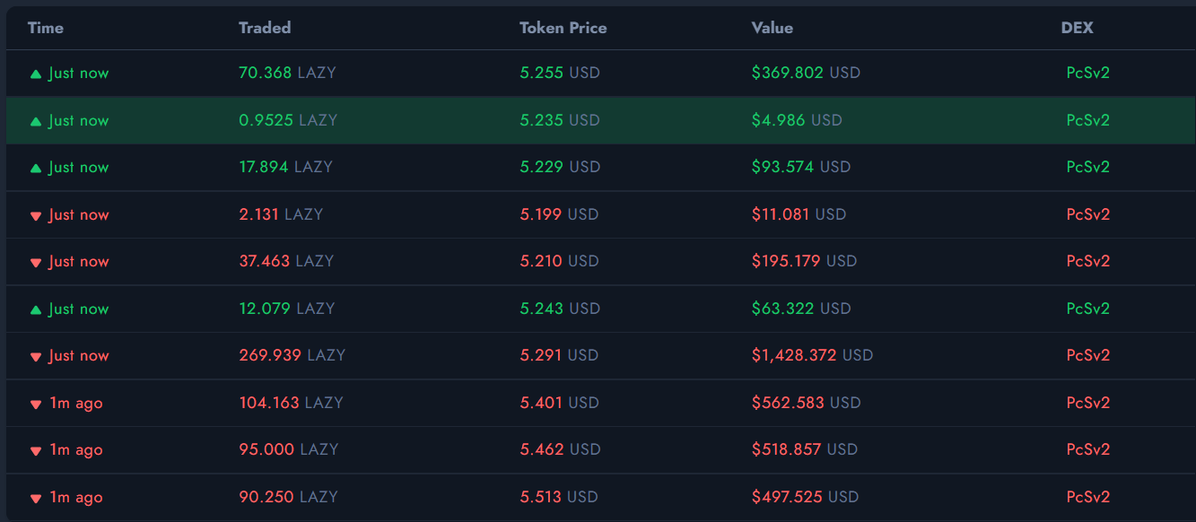Sort by Token Price column header
Image resolution: width=1196 pixels, height=522 pixels.
563,28
